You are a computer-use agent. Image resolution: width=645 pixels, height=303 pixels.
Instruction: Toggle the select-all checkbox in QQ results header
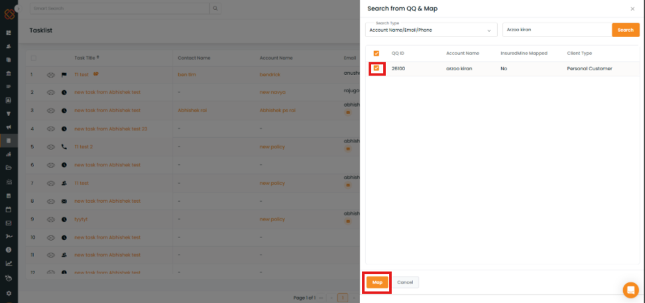[377, 53]
